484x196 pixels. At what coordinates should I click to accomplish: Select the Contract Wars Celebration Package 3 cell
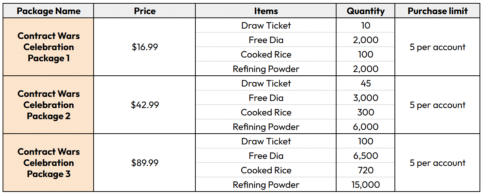tap(49, 163)
